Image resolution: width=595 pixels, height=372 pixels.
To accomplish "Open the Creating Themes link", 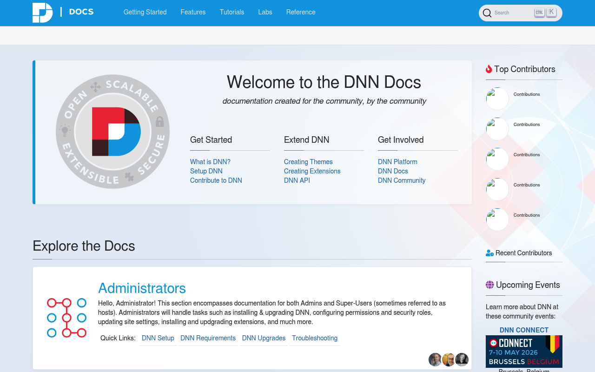I will point(308,162).
